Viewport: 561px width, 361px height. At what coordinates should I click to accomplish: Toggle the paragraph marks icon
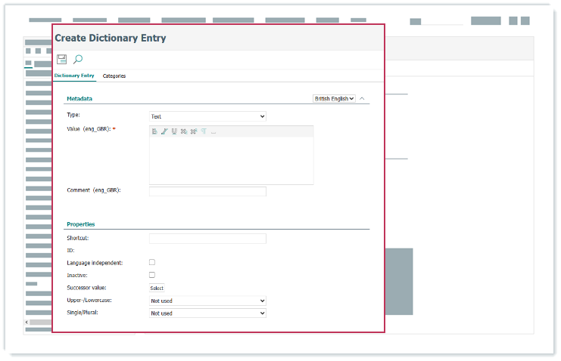[x=204, y=131]
